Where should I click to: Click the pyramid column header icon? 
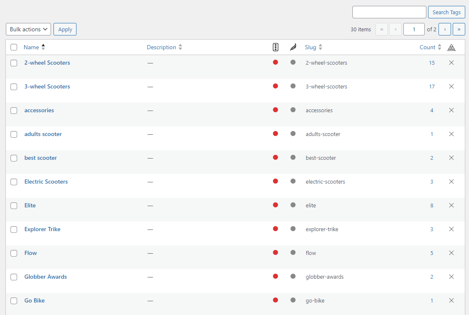[x=451, y=48]
